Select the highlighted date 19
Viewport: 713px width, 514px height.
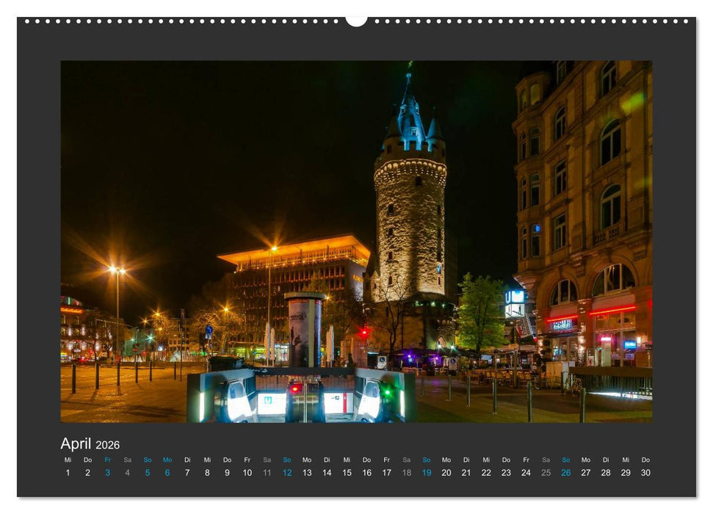[425, 473]
